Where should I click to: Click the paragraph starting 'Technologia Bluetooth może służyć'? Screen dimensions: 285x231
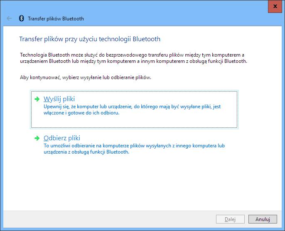[134, 58]
